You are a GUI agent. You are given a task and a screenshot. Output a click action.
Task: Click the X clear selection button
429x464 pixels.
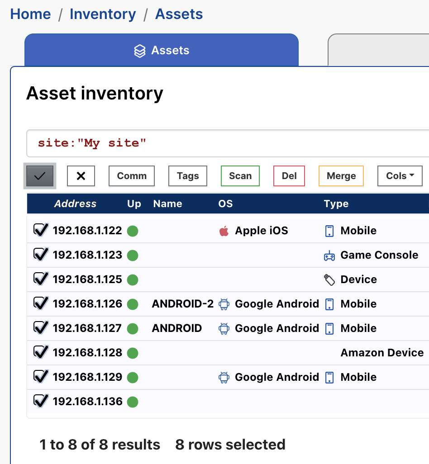click(81, 176)
